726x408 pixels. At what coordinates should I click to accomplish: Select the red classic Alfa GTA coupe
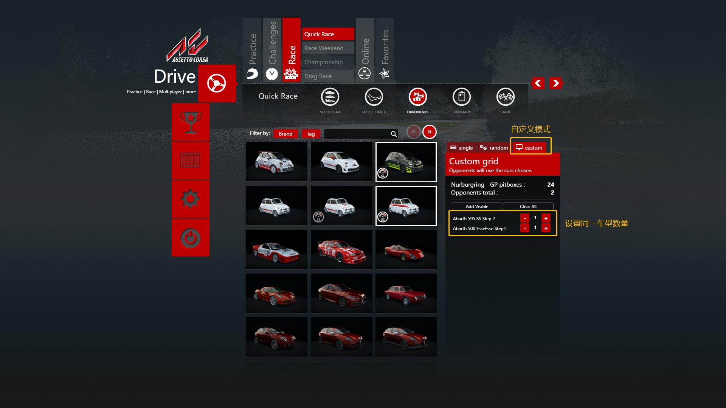(x=406, y=293)
